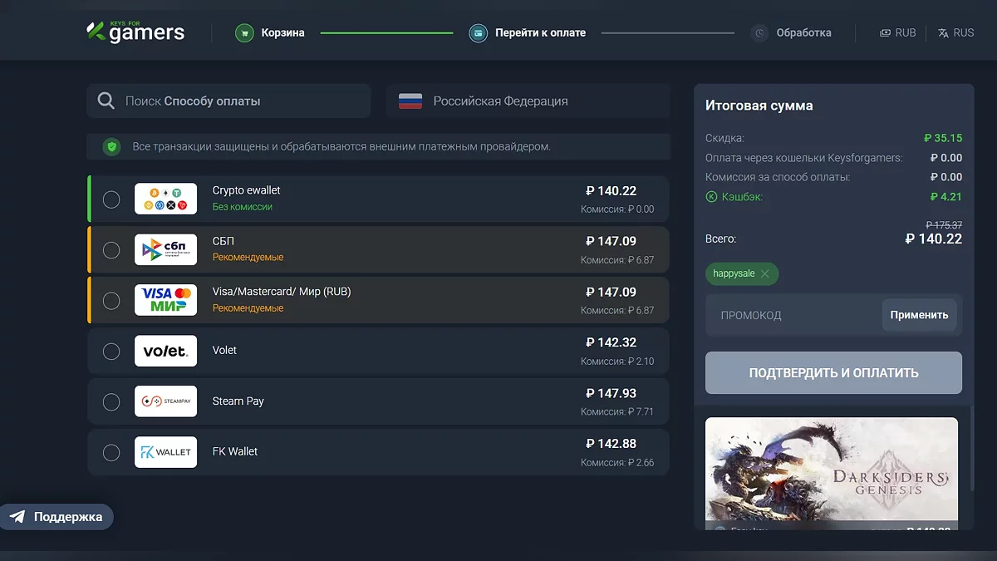Open the RUS language selector
Screen dimensions: 997x561
955,33
